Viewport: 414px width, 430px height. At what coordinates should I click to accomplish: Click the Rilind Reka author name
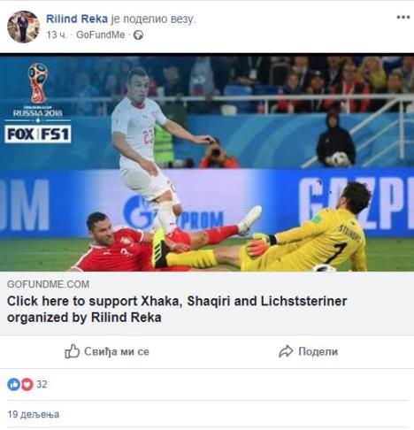(x=77, y=19)
